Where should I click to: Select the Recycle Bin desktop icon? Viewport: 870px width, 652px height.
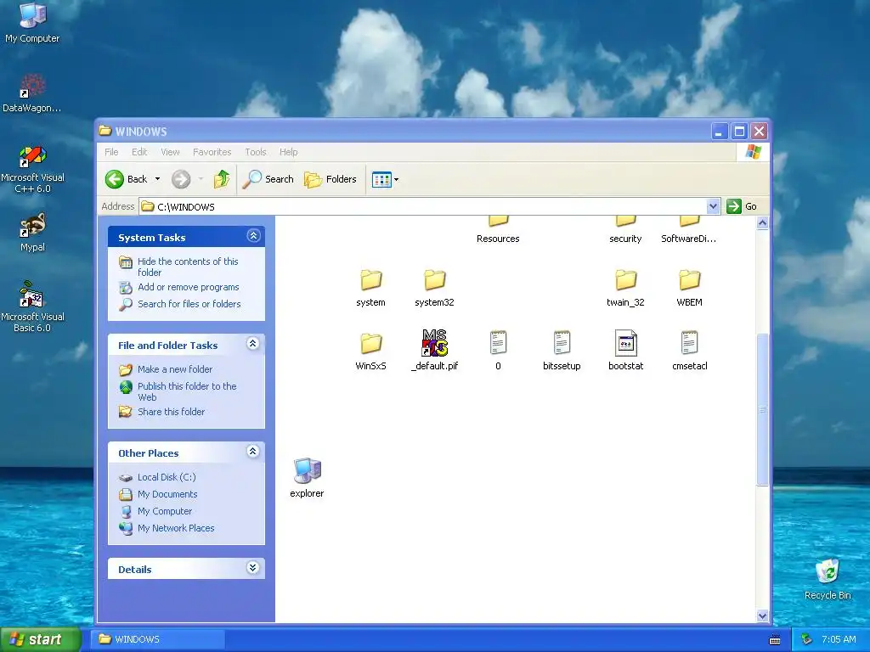tap(828, 579)
